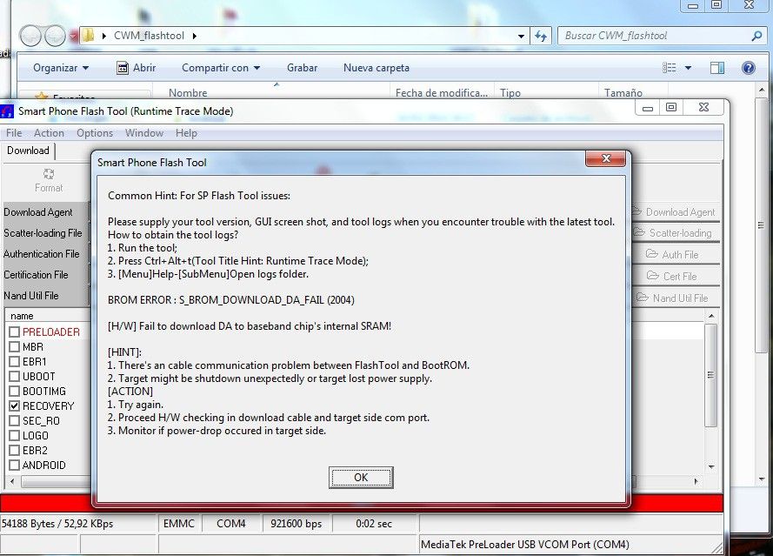Expand the view options dropdown arrow
Screen dimensions: 773x556
click(x=688, y=68)
